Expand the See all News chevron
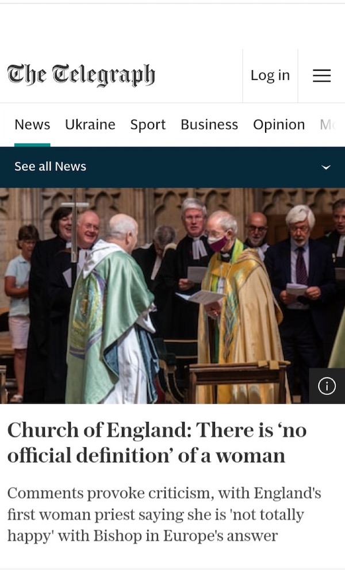This screenshot has width=345, height=571. click(326, 167)
